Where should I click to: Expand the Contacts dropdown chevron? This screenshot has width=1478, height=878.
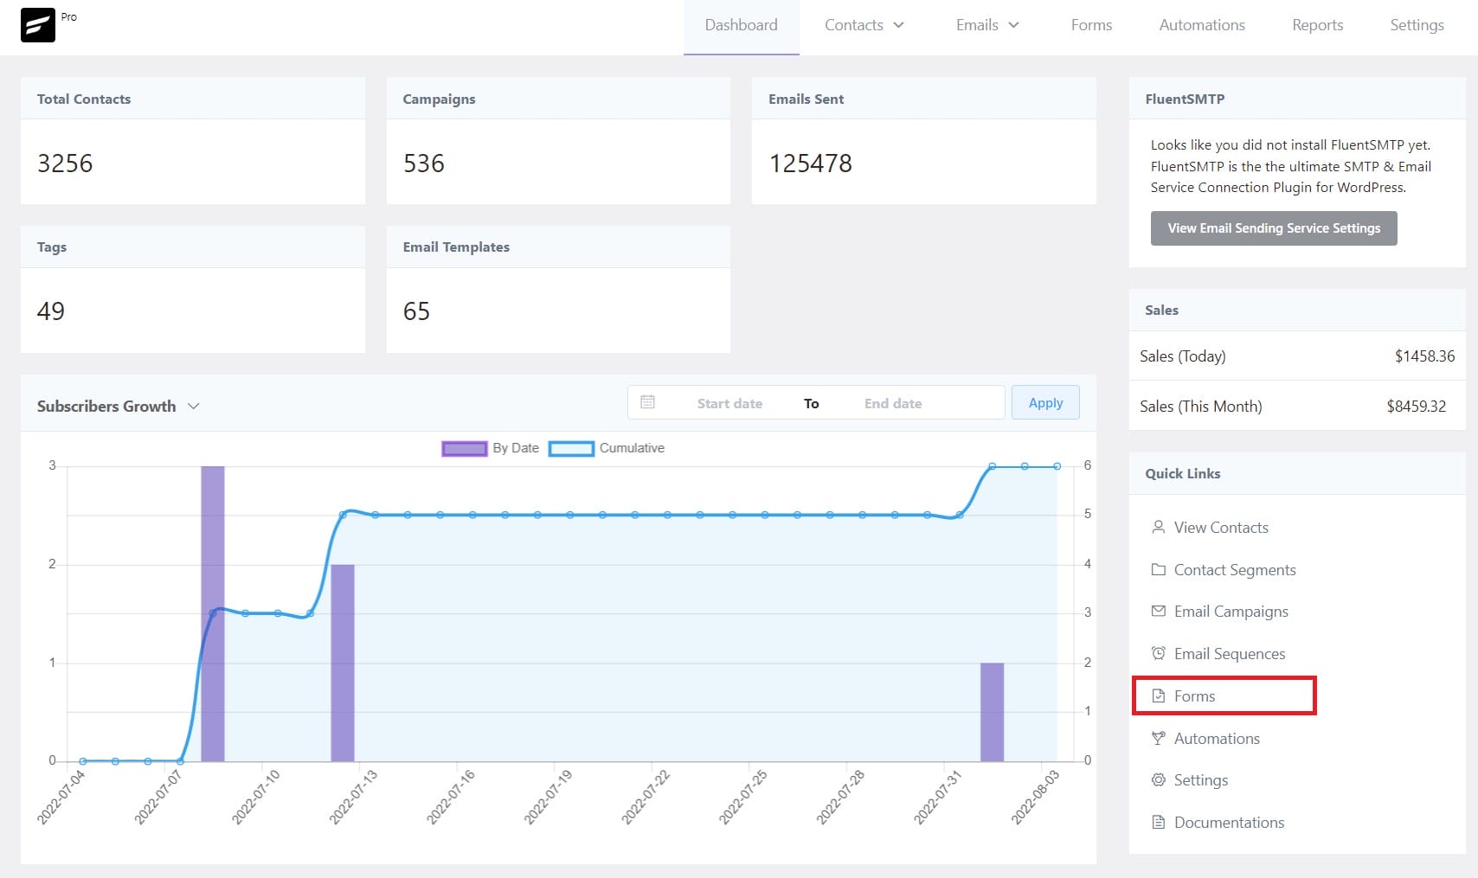coord(898,25)
